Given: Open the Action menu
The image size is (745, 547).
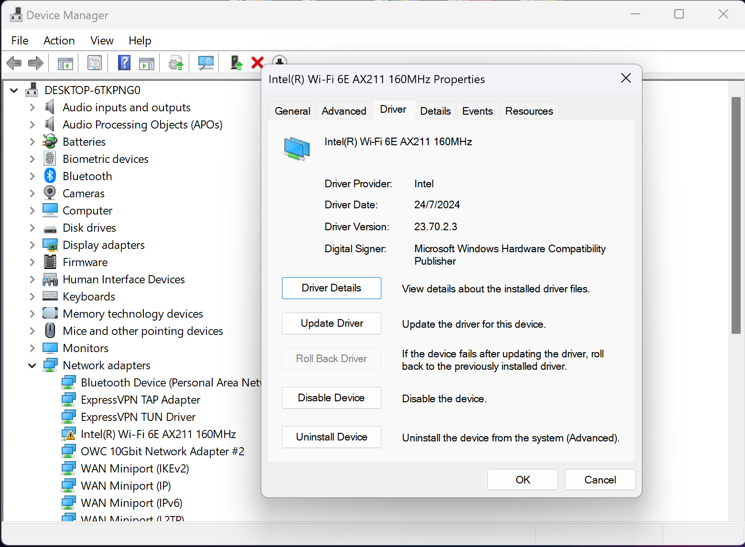Looking at the screenshot, I should click(59, 41).
